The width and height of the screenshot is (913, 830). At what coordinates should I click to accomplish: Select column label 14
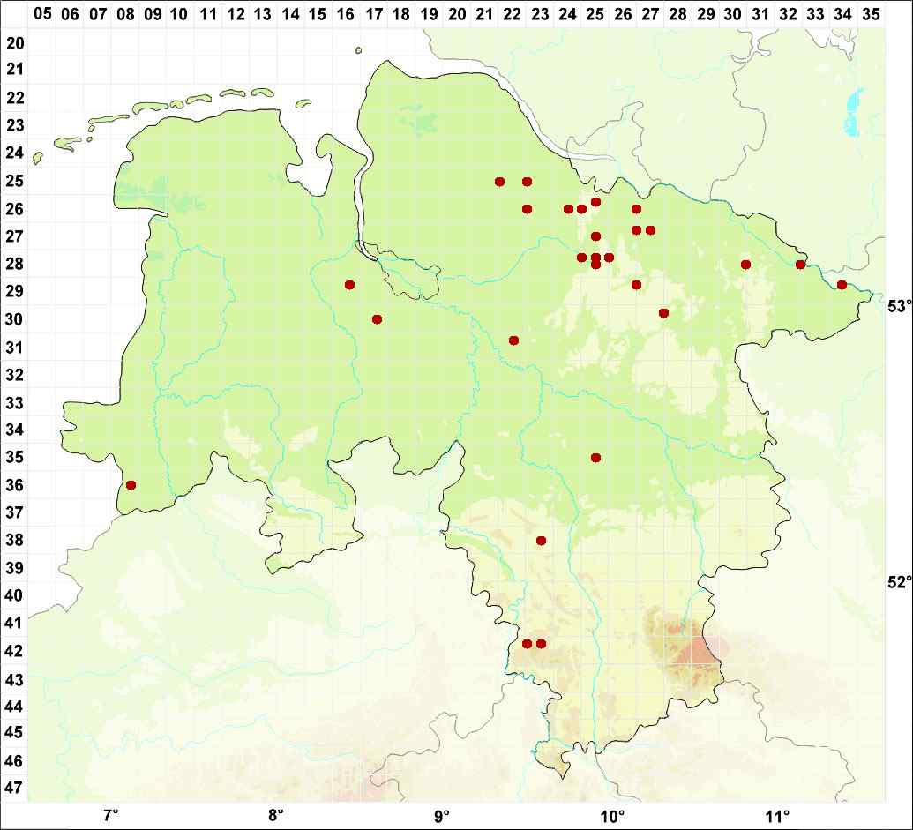tap(290, 13)
